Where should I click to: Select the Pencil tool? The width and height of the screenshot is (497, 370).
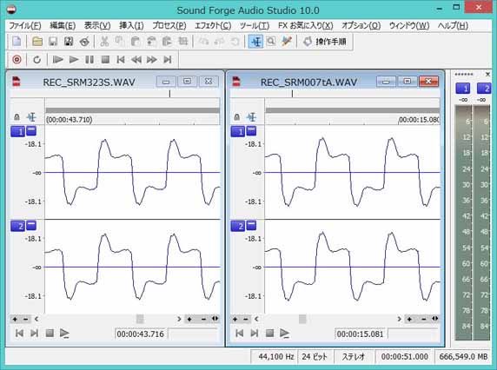[287, 42]
